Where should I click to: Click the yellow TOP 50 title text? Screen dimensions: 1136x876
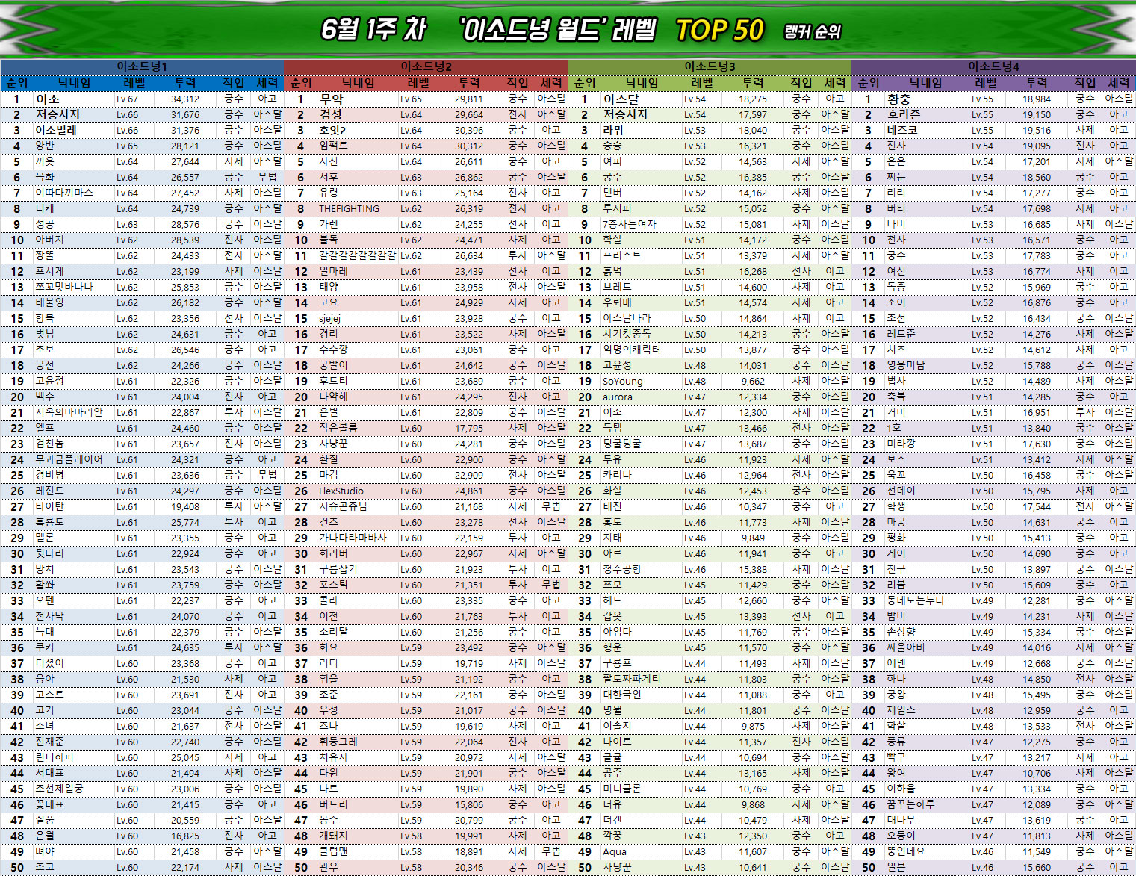(x=719, y=31)
